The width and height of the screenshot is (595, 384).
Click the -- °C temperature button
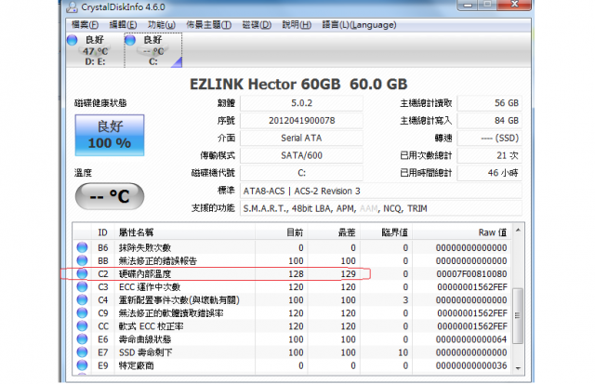(x=110, y=196)
